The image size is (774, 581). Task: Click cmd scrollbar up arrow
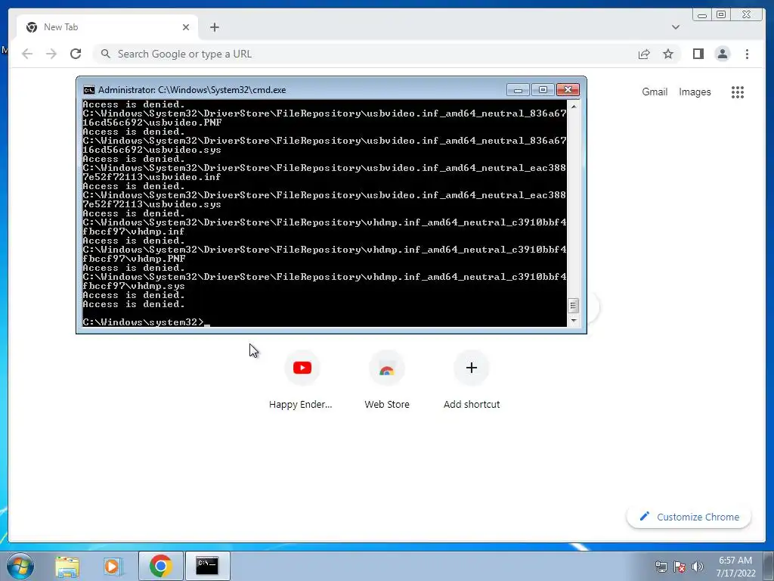tap(573, 106)
